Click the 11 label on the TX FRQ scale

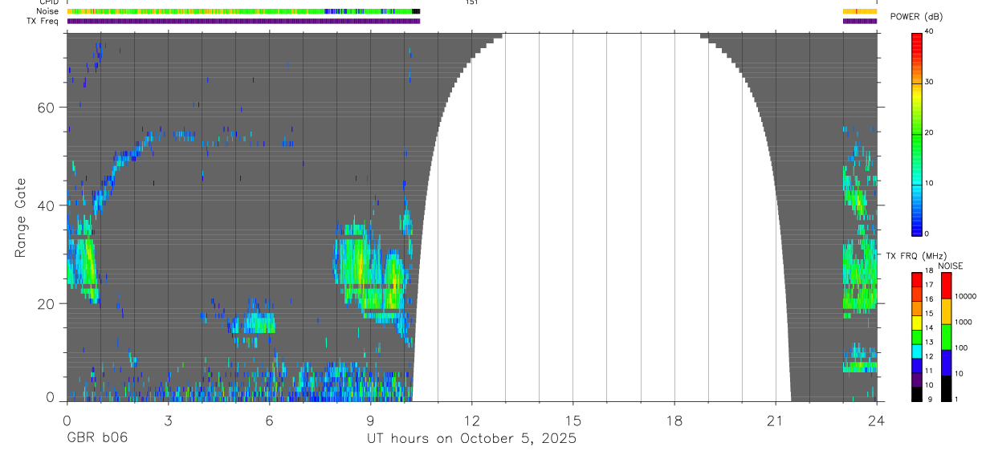click(x=929, y=372)
